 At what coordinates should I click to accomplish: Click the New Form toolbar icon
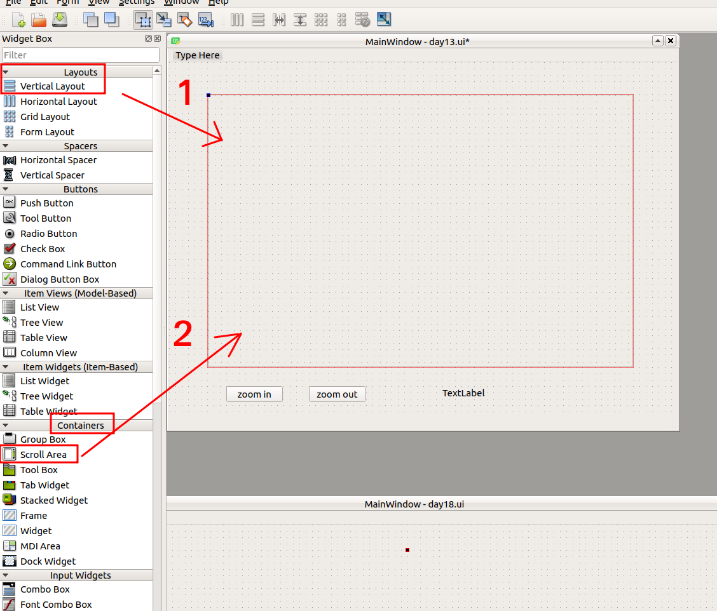pos(18,20)
